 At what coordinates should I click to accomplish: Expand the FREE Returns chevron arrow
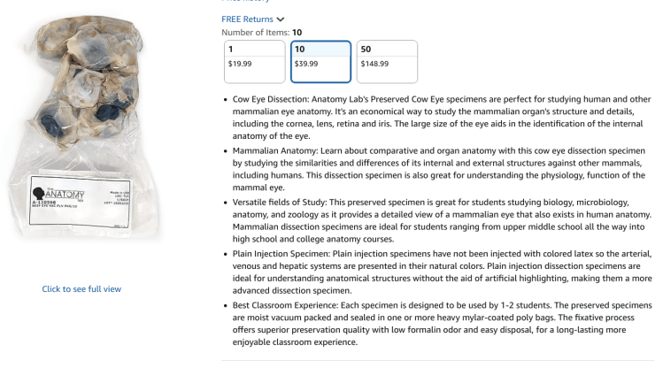[x=281, y=19]
